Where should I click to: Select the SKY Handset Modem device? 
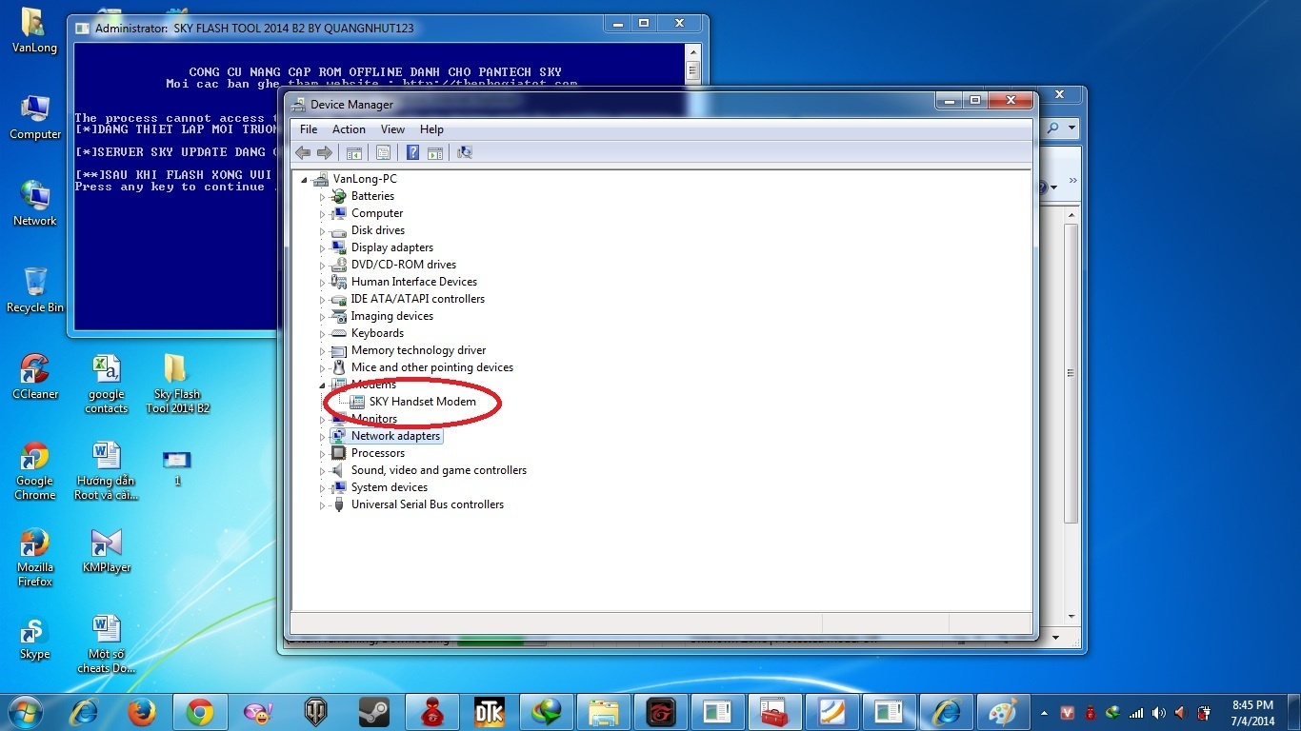pyautogui.click(x=422, y=402)
